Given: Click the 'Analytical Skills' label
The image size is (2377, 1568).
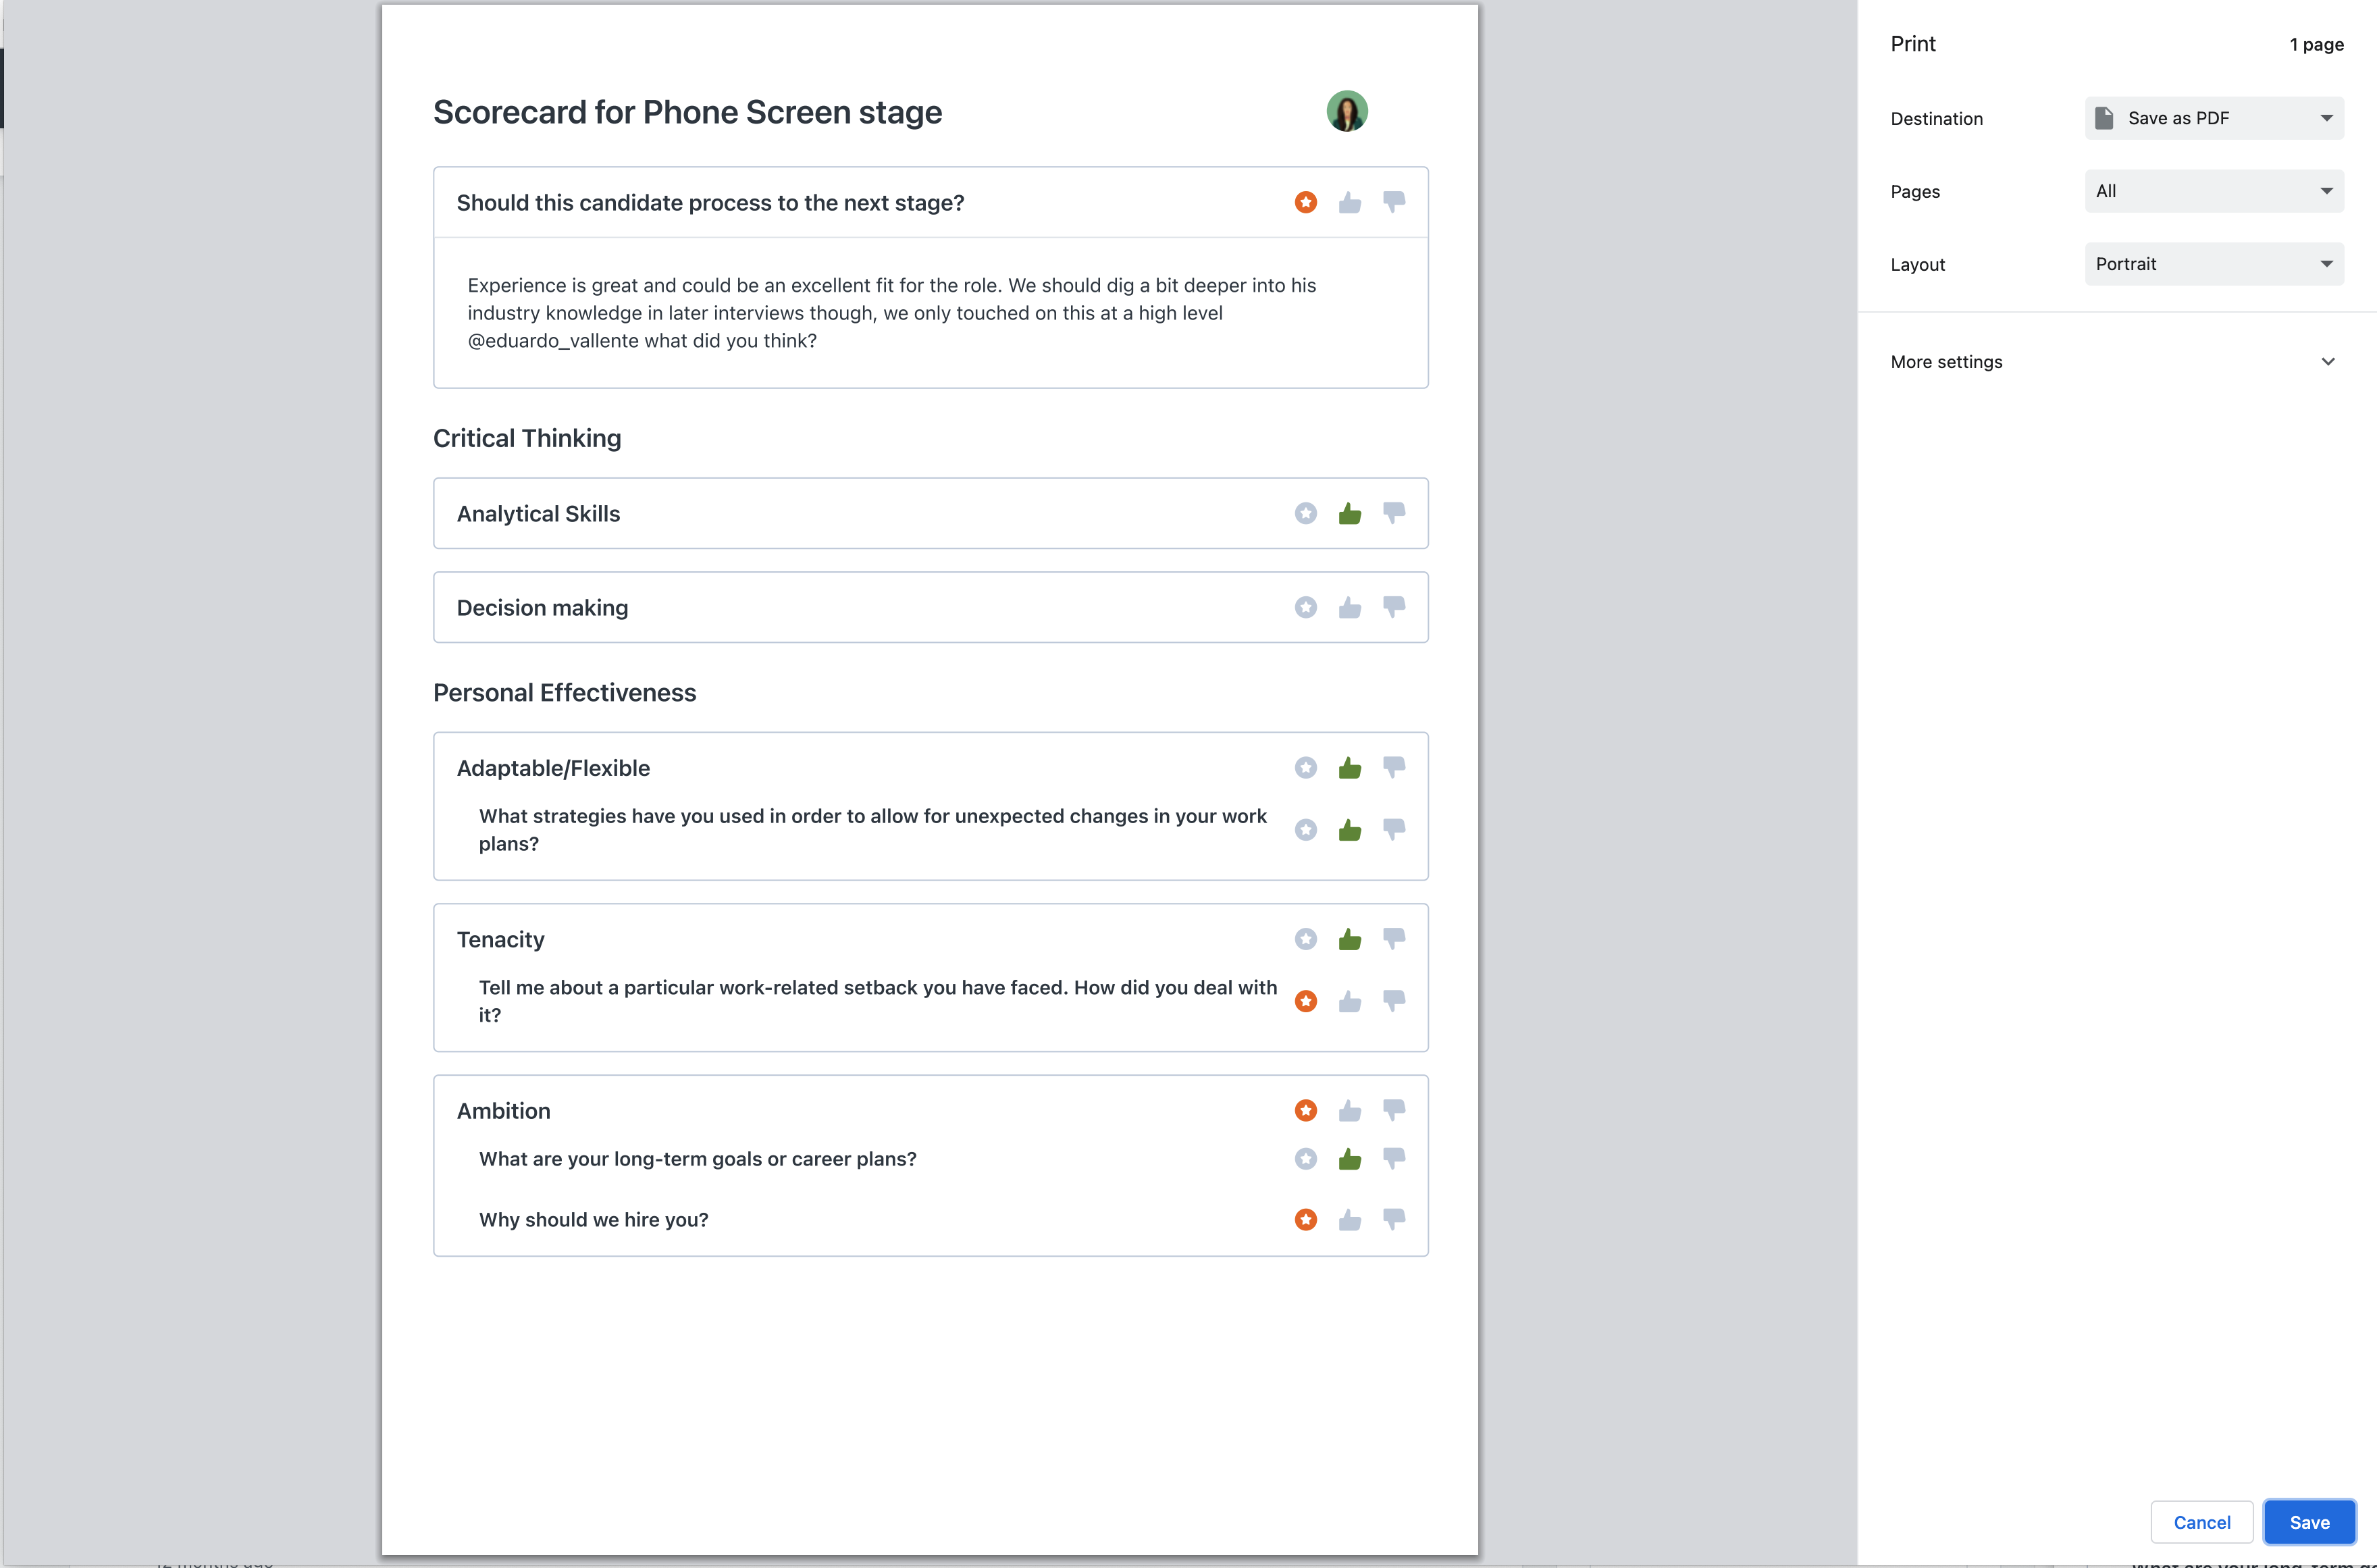Looking at the screenshot, I should [538, 514].
